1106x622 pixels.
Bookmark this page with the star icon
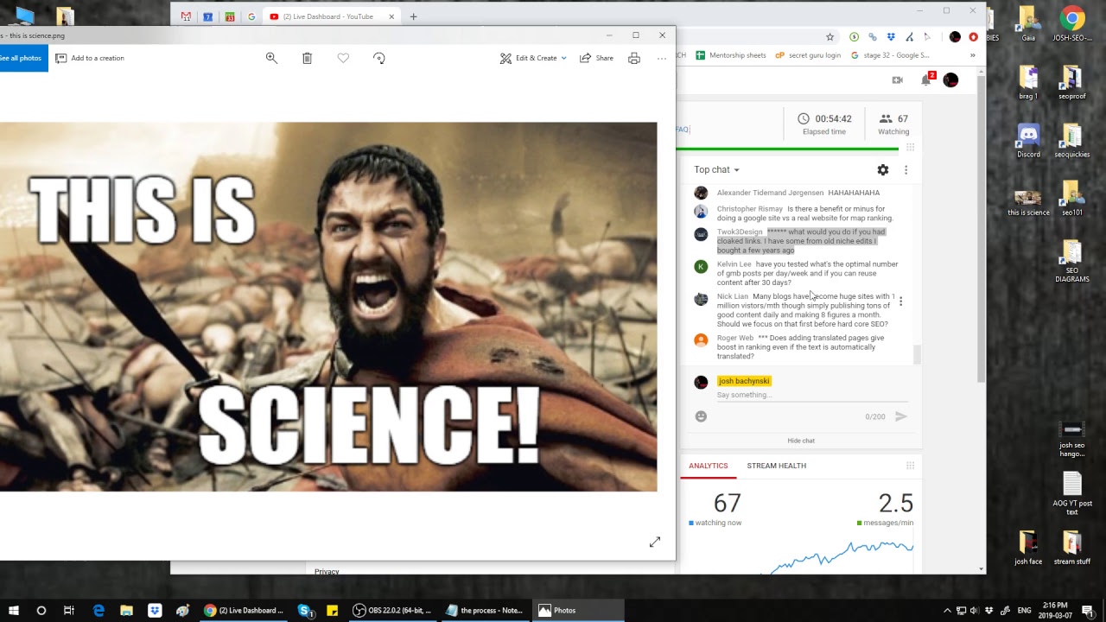pyautogui.click(x=830, y=37)
